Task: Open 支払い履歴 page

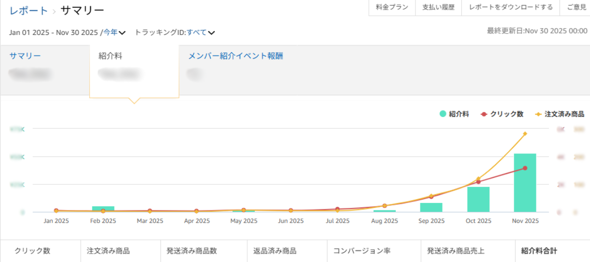Action: [x=438, y=7]
